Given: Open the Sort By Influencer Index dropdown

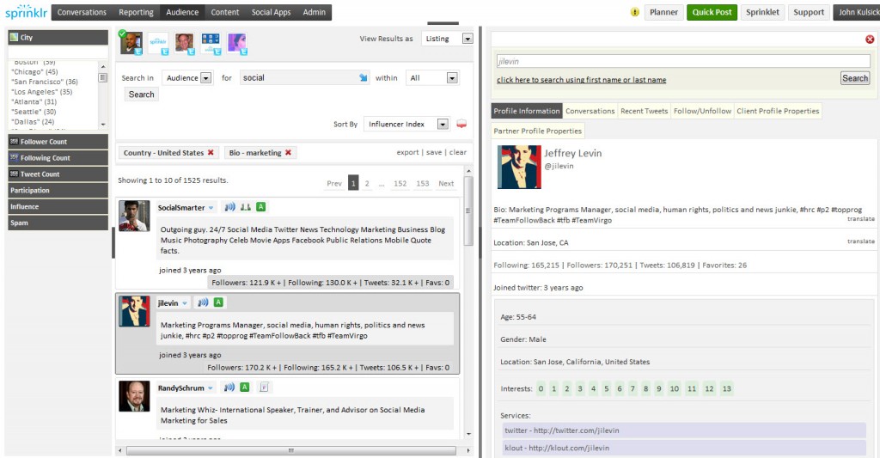Looking at the screenshot, I should coord(443,125).
